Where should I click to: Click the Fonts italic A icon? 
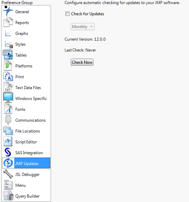(x=8, y=109)
